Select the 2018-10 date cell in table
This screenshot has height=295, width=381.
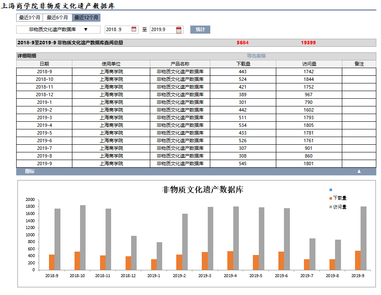pos(44,79)
